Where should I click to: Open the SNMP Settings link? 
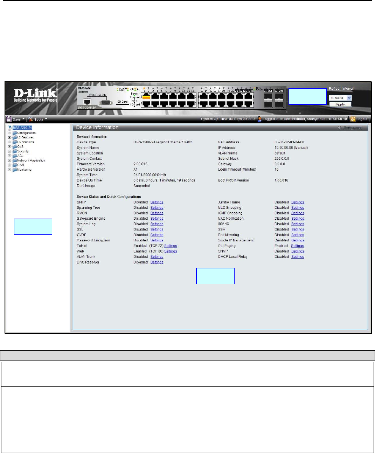click(298, 251)
